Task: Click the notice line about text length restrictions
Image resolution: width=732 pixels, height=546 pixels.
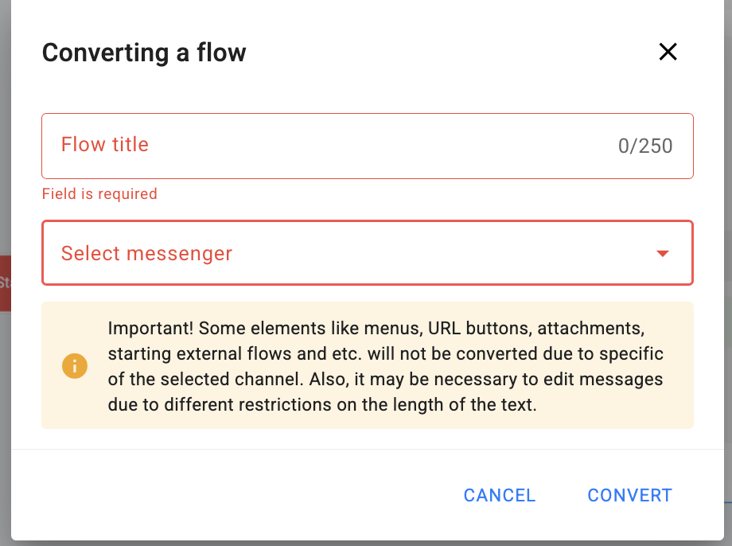Action: pyautogui.click(x=322, y=404)
